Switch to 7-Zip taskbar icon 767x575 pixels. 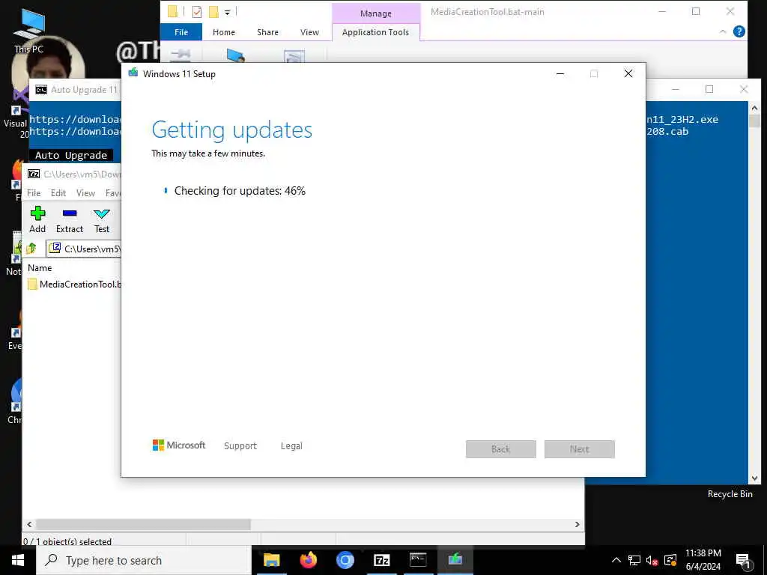381,560
